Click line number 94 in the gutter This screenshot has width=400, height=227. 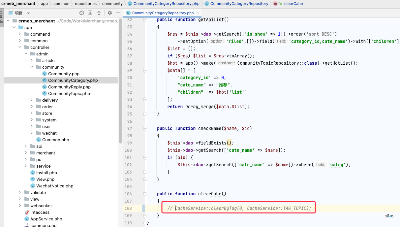click(129, 107)
